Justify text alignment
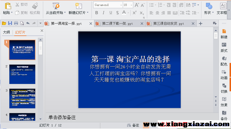This screenshot has height=129, width=231. (x=169, y=13)
